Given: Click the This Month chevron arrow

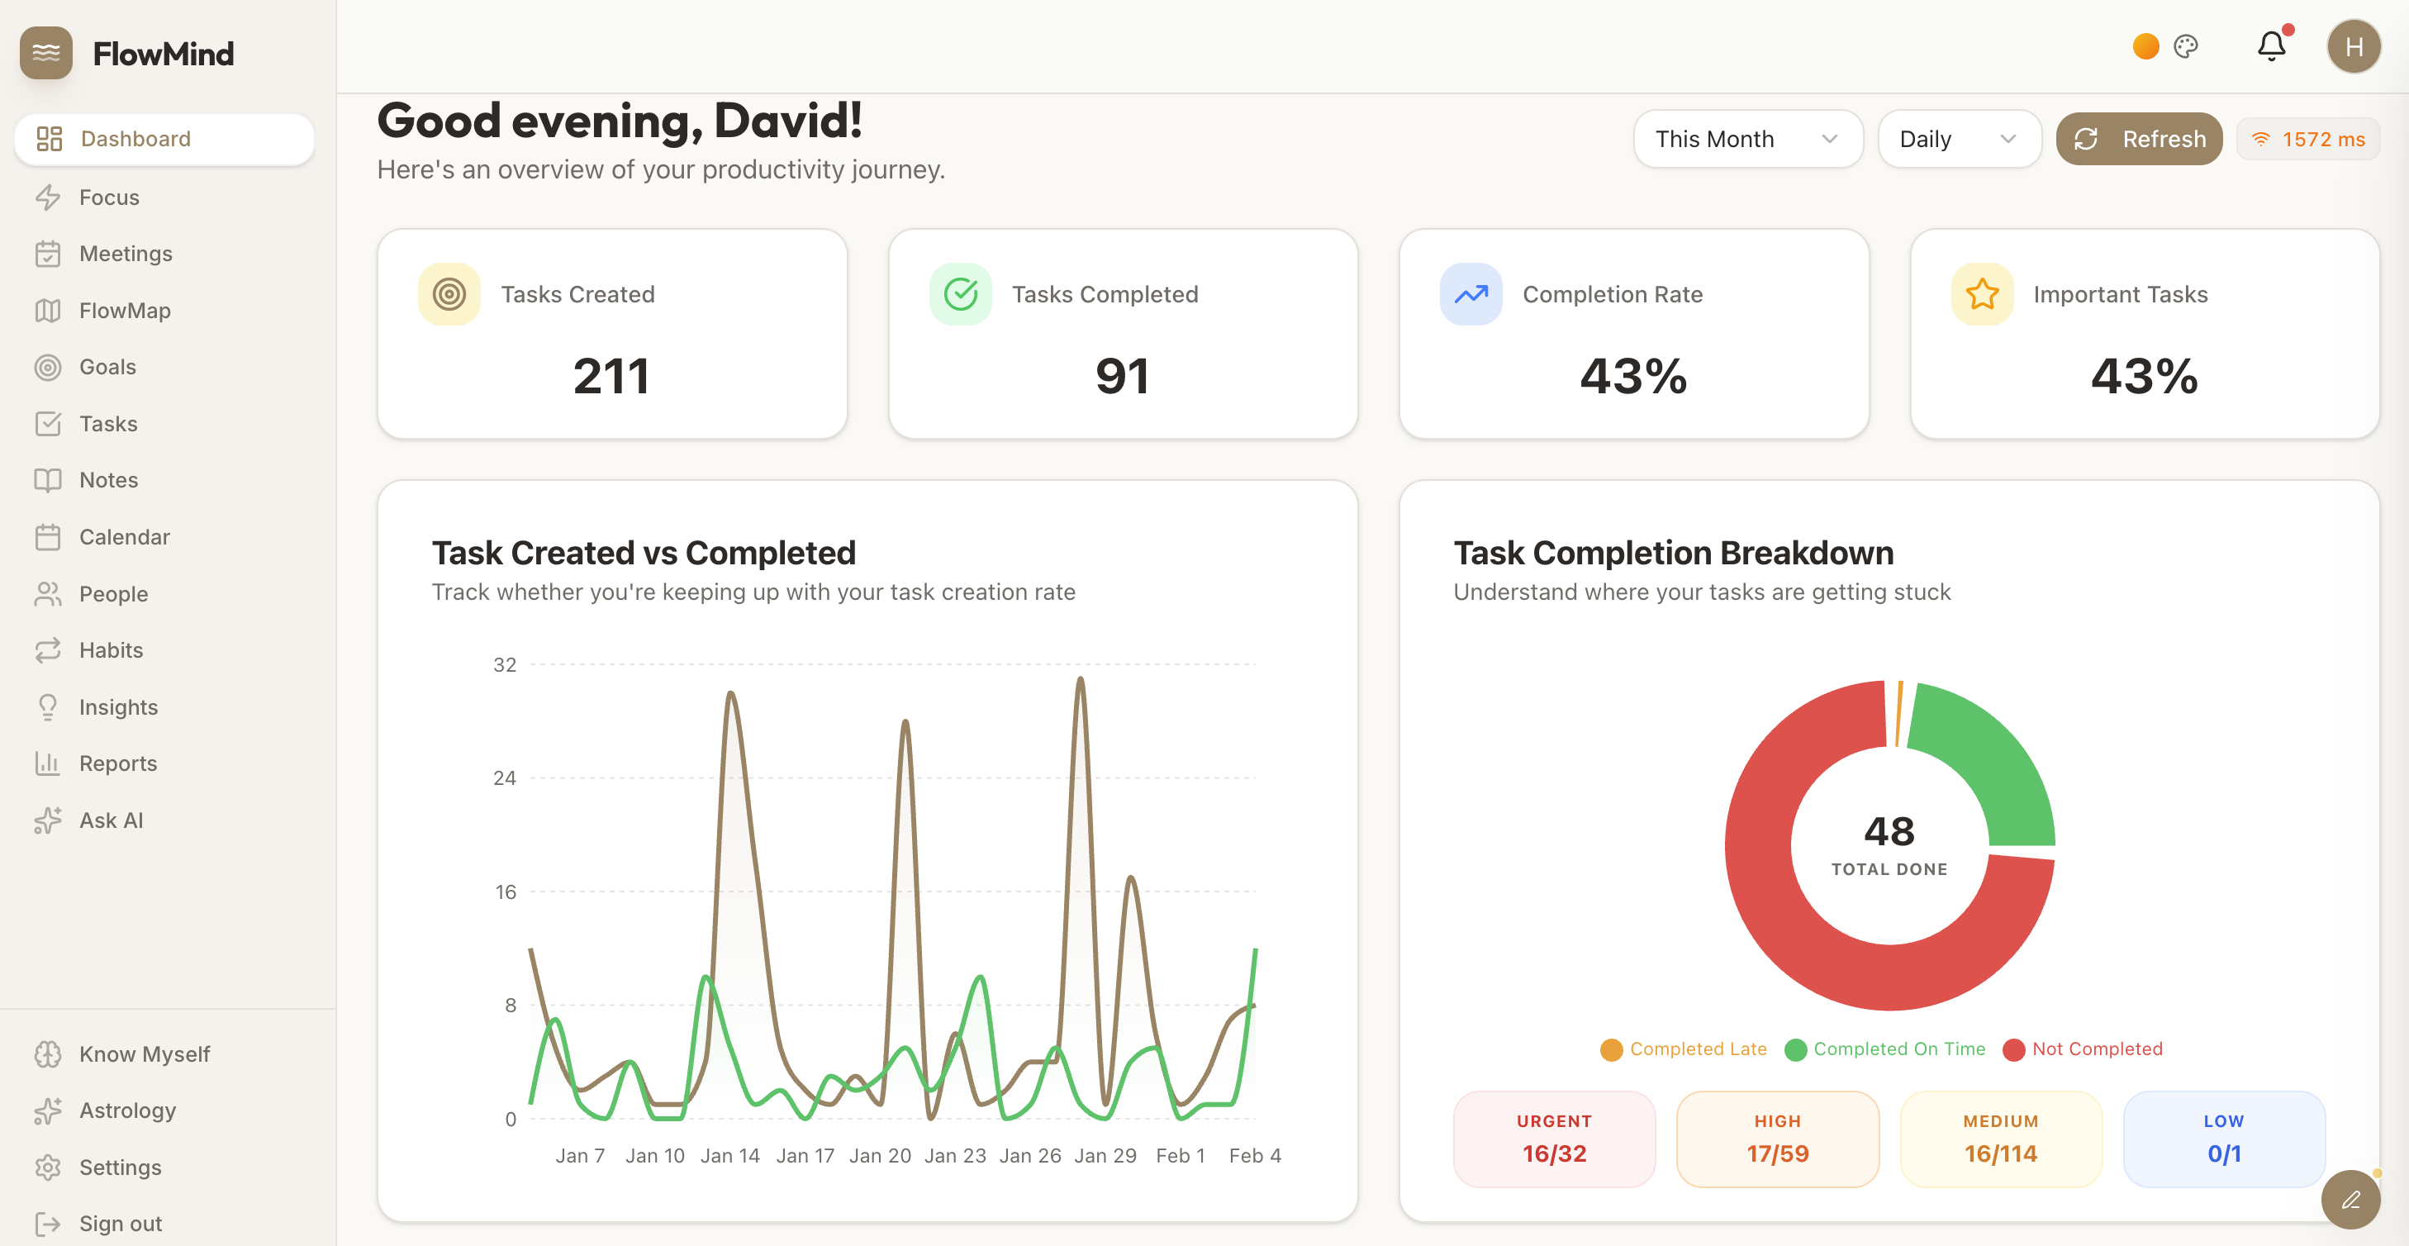Looking at the screenshot, I should pyautogui.click(x=1830, y=140).
